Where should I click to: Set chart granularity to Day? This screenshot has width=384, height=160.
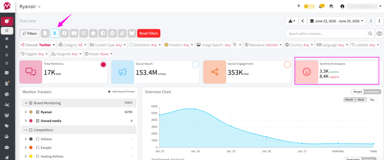click(x=372, y=100)
